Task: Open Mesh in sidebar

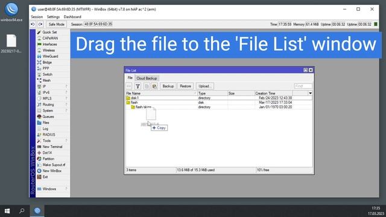Action: 46,80
